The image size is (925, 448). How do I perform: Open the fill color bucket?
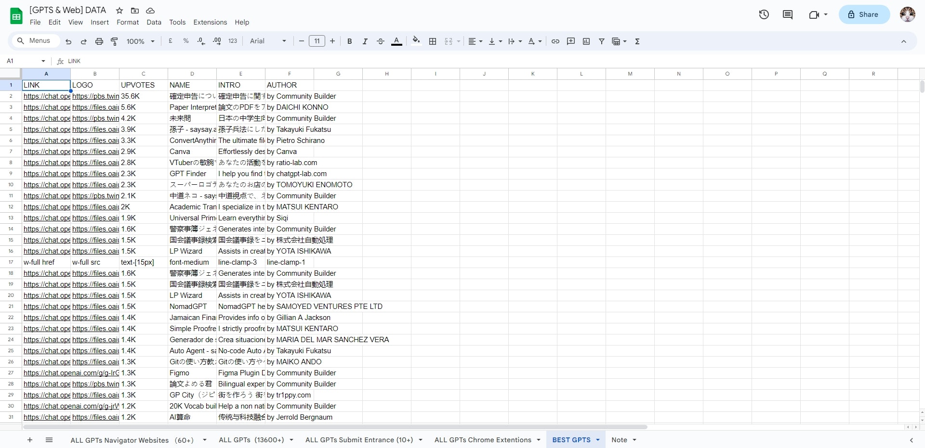416,41
